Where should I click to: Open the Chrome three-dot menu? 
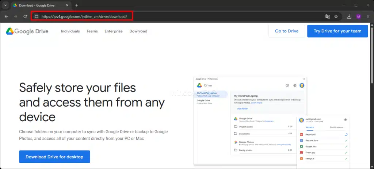tap(367, 16)
